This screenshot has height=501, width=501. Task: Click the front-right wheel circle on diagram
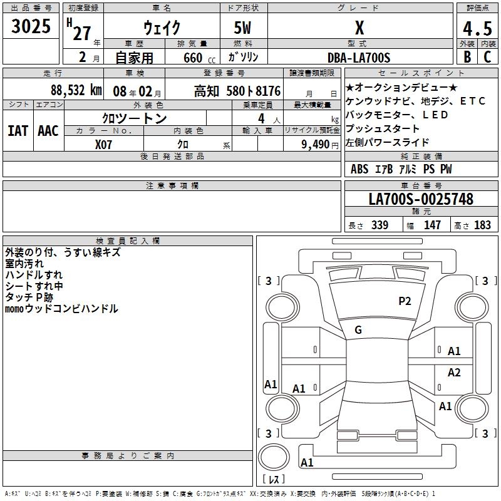pos(472,307)
